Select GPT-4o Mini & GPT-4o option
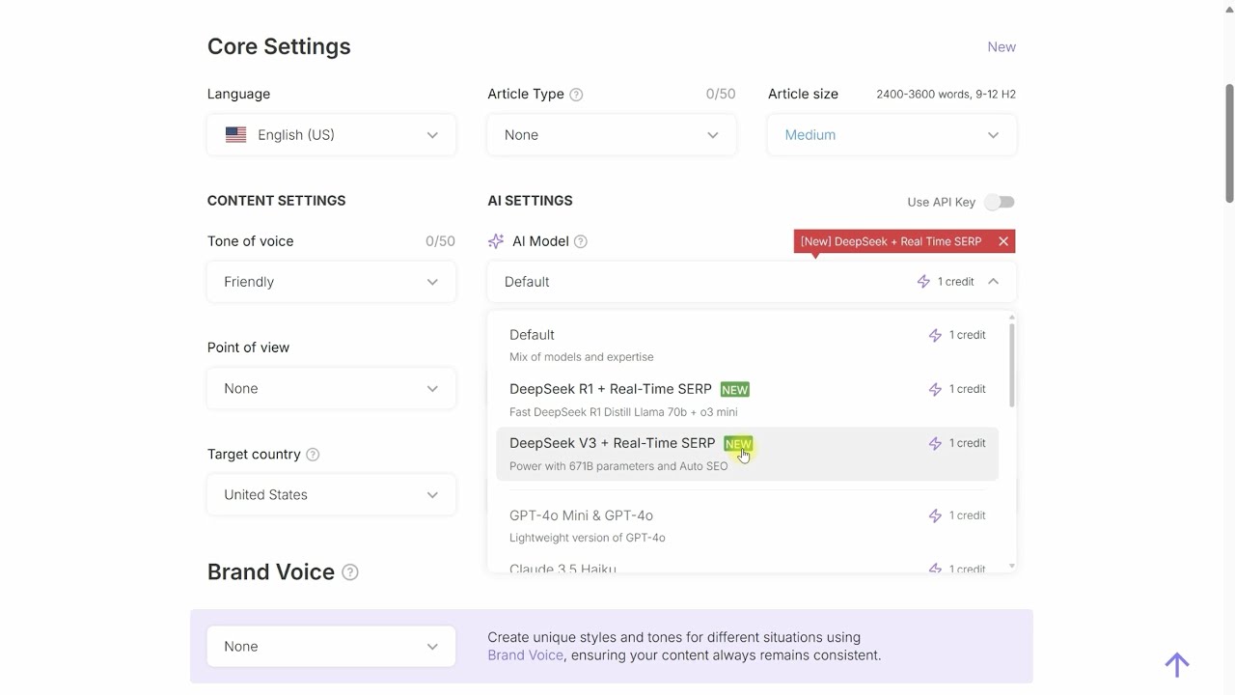Image resolution: width=1235 pixels, height=695 pixels. (747, 526)
